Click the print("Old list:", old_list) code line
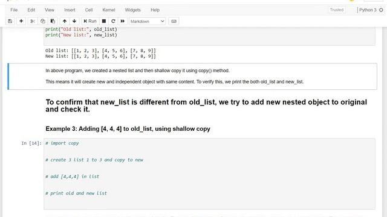Screen dimensions: 387x217 81,30
